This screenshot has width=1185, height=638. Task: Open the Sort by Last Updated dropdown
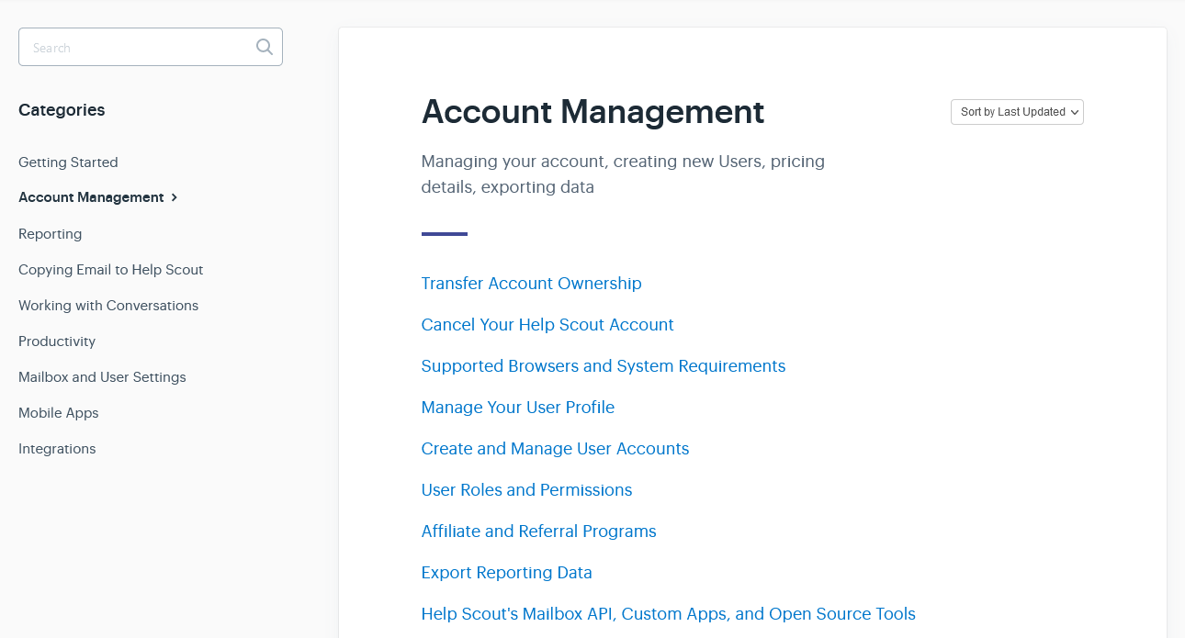(x=1017, y=112)
